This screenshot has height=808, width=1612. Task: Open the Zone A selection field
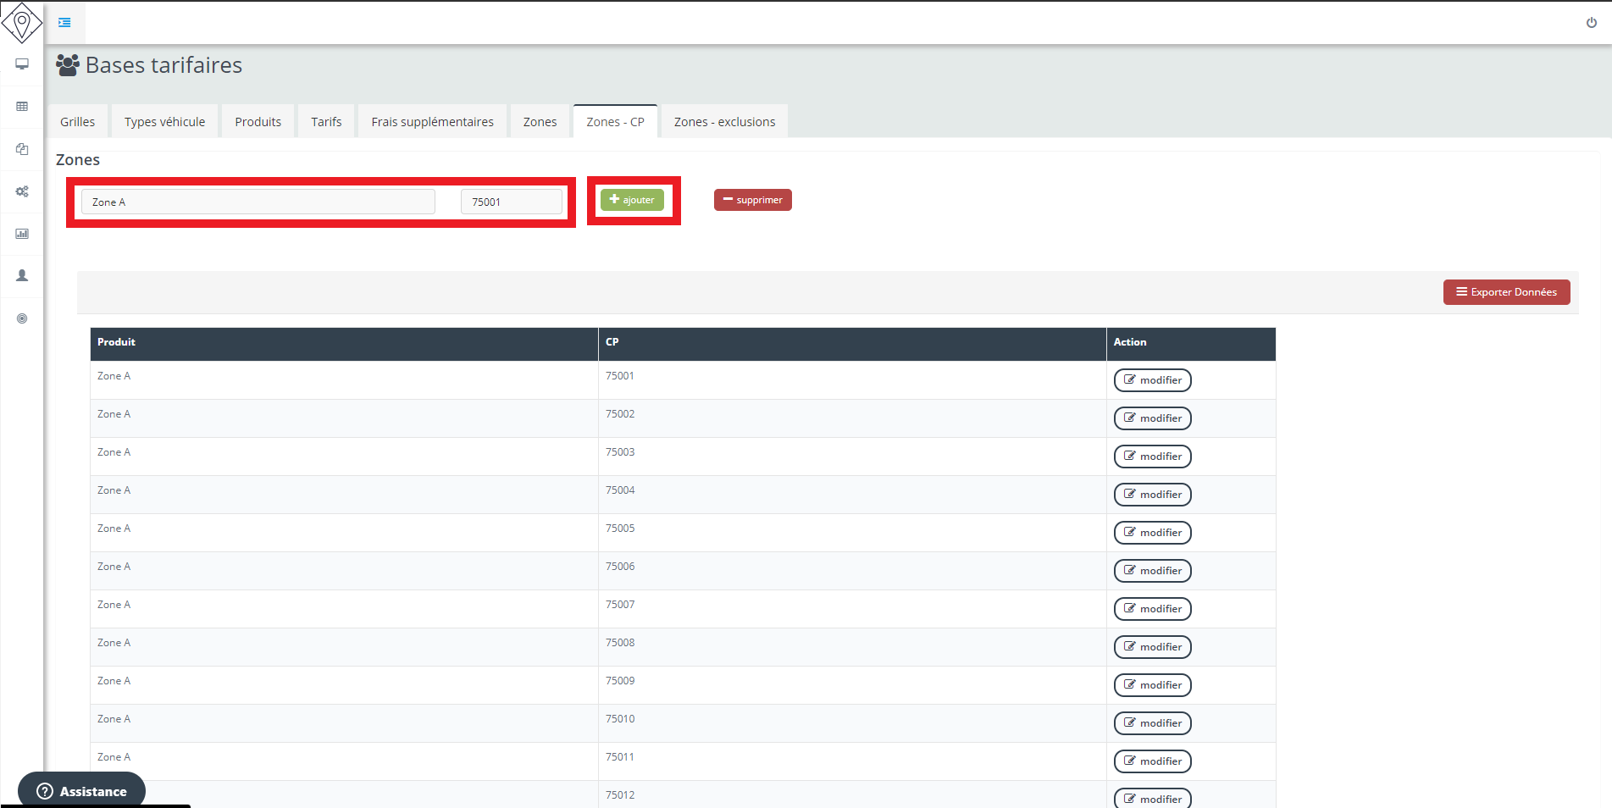pyautogui.click(x=258, y=202)
